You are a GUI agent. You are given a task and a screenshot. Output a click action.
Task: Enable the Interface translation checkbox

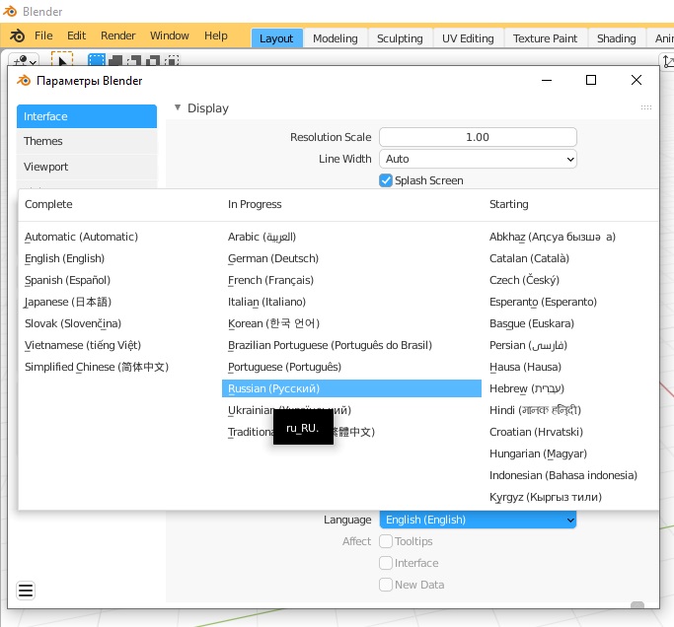click(386, 563)
